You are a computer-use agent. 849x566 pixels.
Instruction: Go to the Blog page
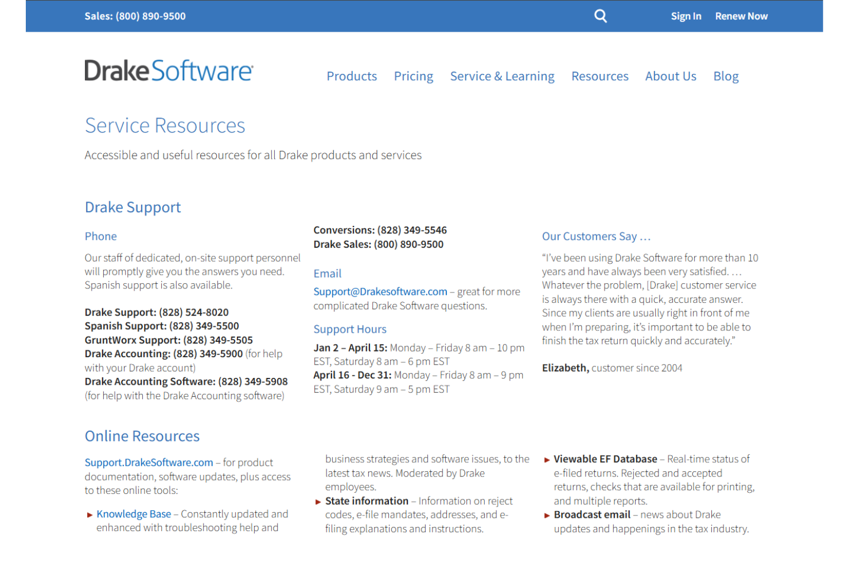click(726, 76)
